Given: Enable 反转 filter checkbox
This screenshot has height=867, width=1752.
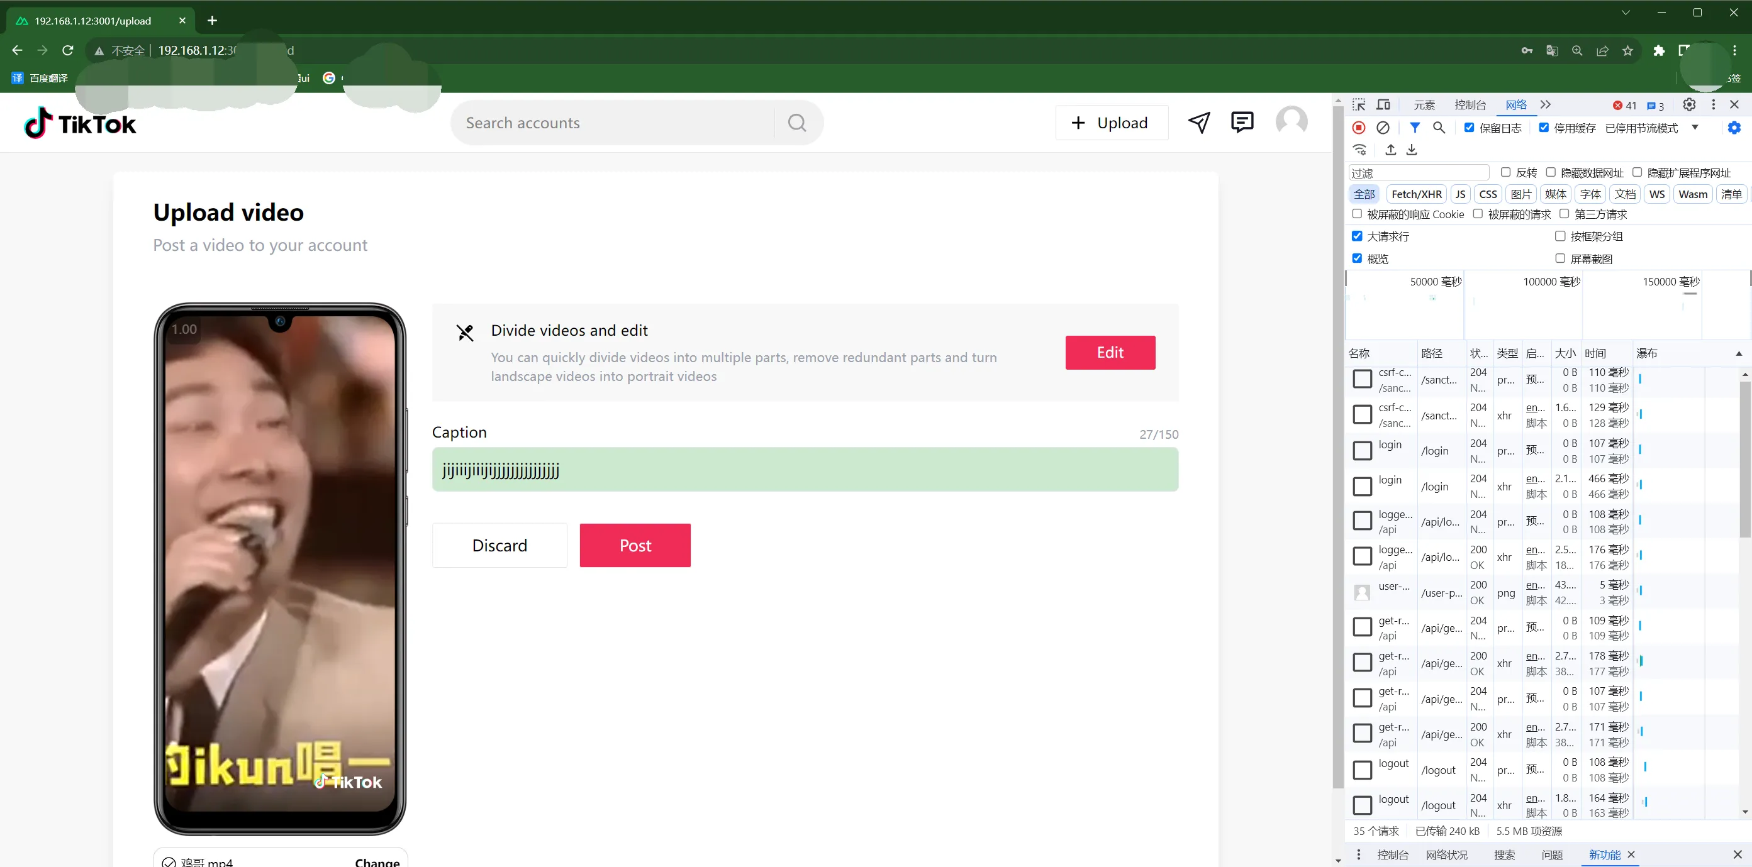Looking at the screenshot, I should [x=1506, y=173].
